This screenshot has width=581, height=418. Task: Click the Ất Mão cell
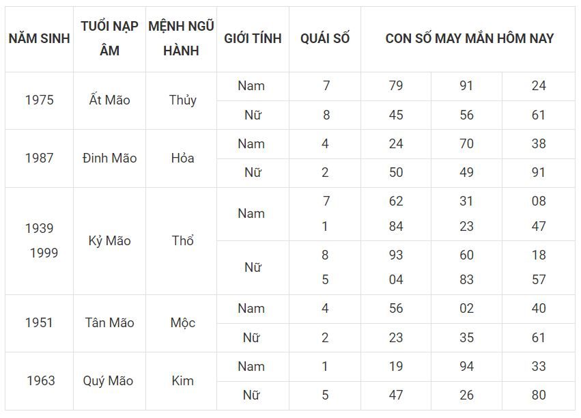[109, 100]
